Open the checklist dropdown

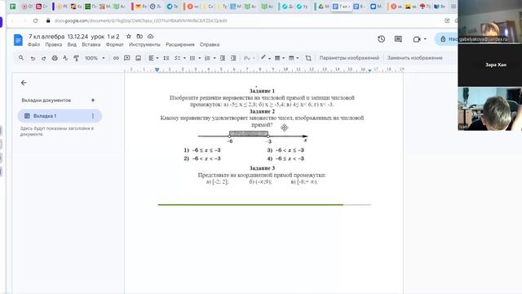[x=179, y=58]
